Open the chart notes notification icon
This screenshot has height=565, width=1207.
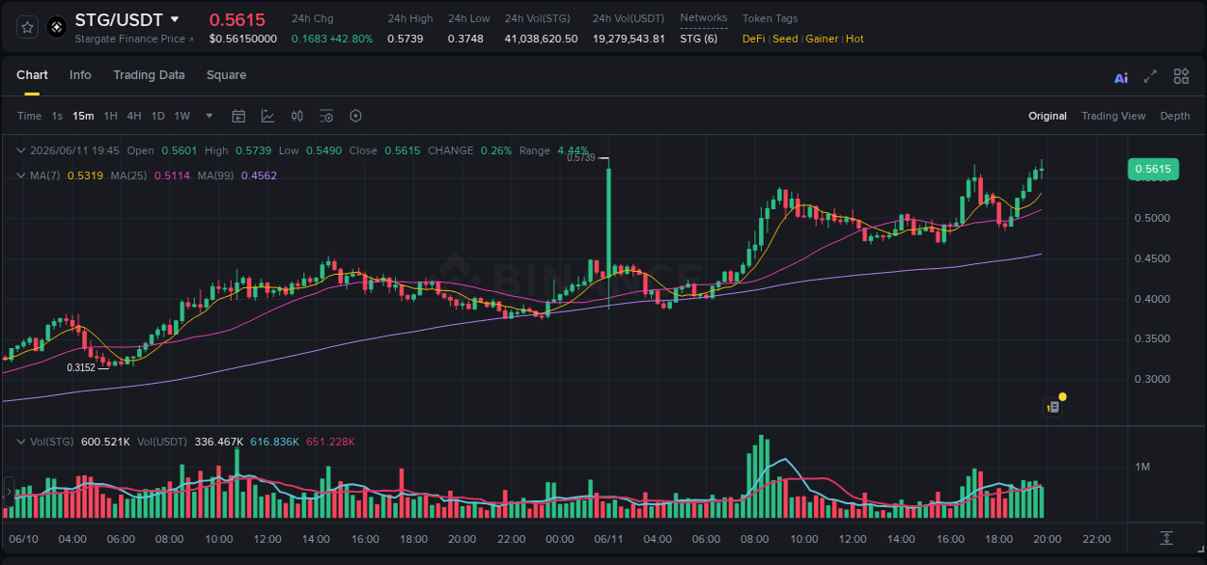1053,407
